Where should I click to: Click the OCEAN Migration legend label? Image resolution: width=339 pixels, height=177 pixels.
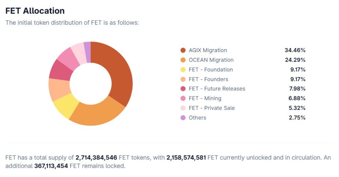pyautogui.click(x=211, y=60)
